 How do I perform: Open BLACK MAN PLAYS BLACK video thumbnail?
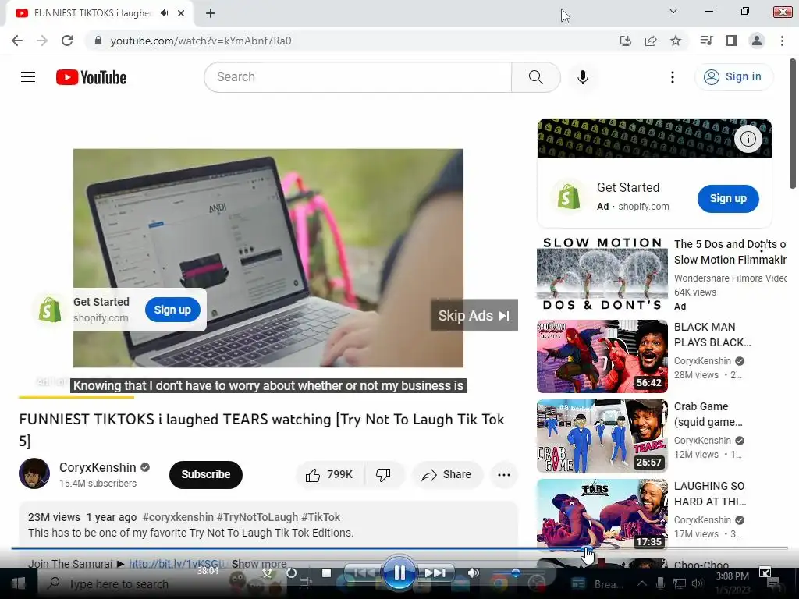click(602, 356)
